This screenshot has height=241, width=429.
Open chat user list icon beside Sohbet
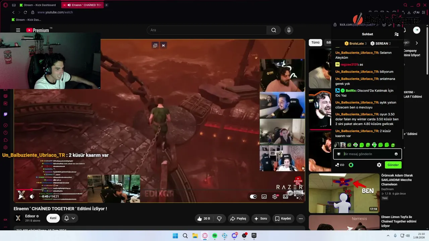coord(396,34)
